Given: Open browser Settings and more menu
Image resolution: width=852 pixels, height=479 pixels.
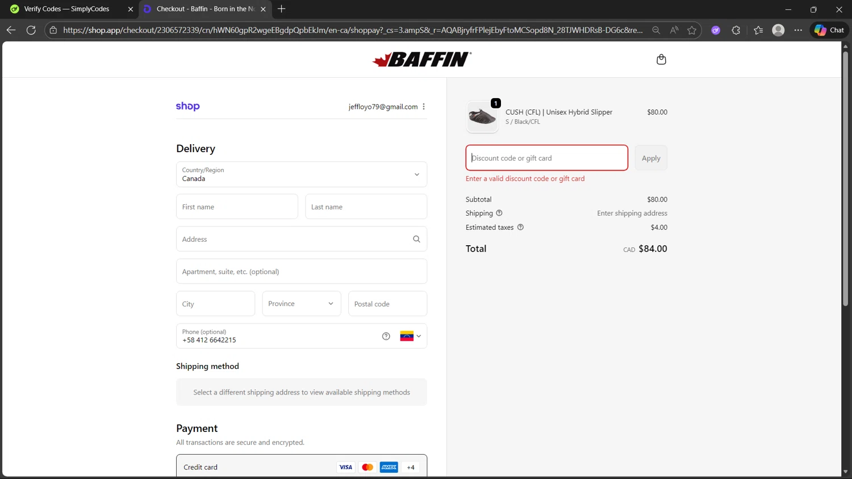Looking at the screenshot, I should 798,30.
